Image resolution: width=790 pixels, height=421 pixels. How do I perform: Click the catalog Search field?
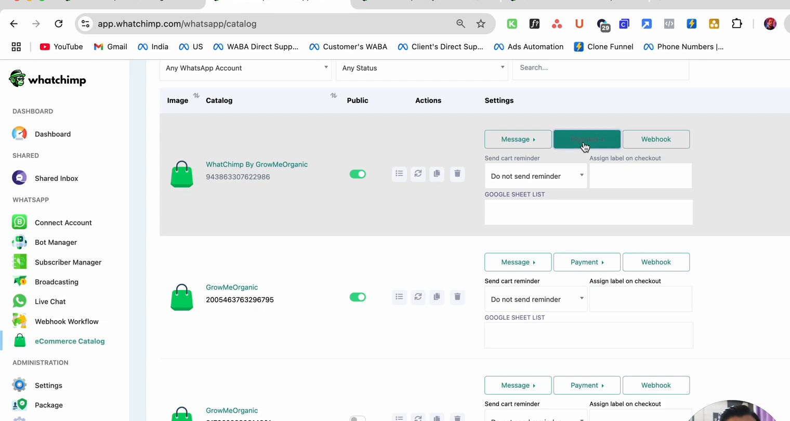pos(601,68)
